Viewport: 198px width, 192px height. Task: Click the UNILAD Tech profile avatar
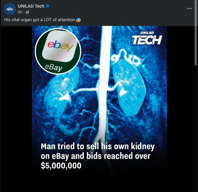(x=10, y=9)
